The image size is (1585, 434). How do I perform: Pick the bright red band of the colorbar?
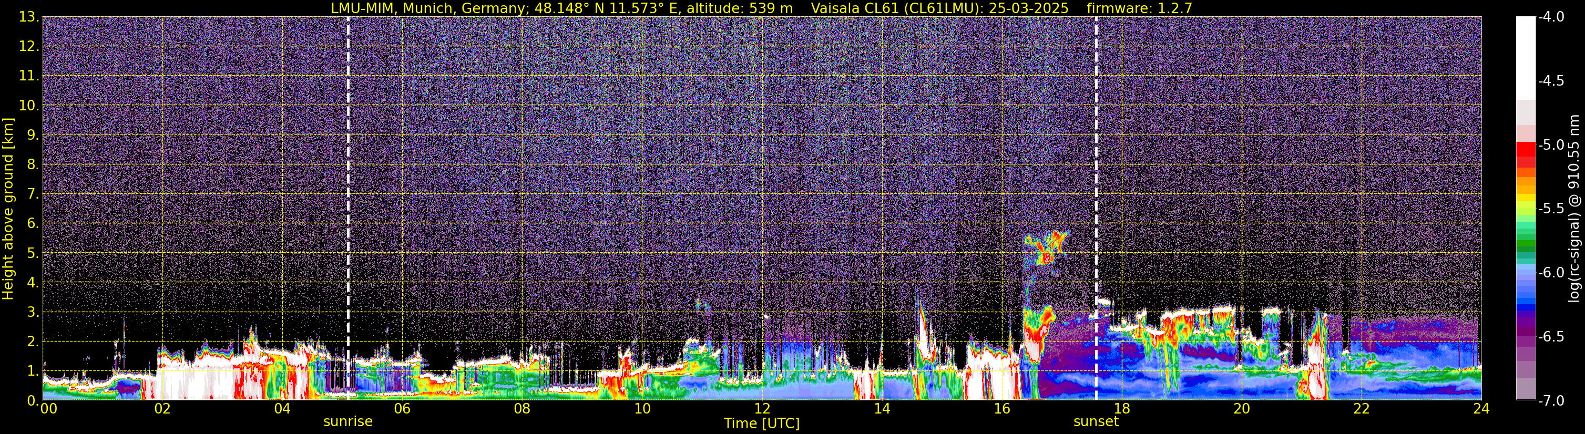1525,149
